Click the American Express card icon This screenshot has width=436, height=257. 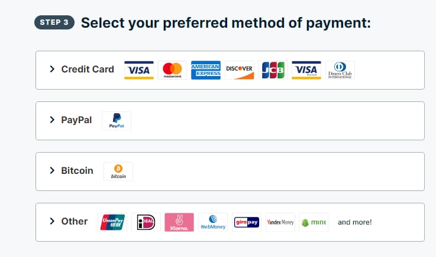tap(205, 70)
